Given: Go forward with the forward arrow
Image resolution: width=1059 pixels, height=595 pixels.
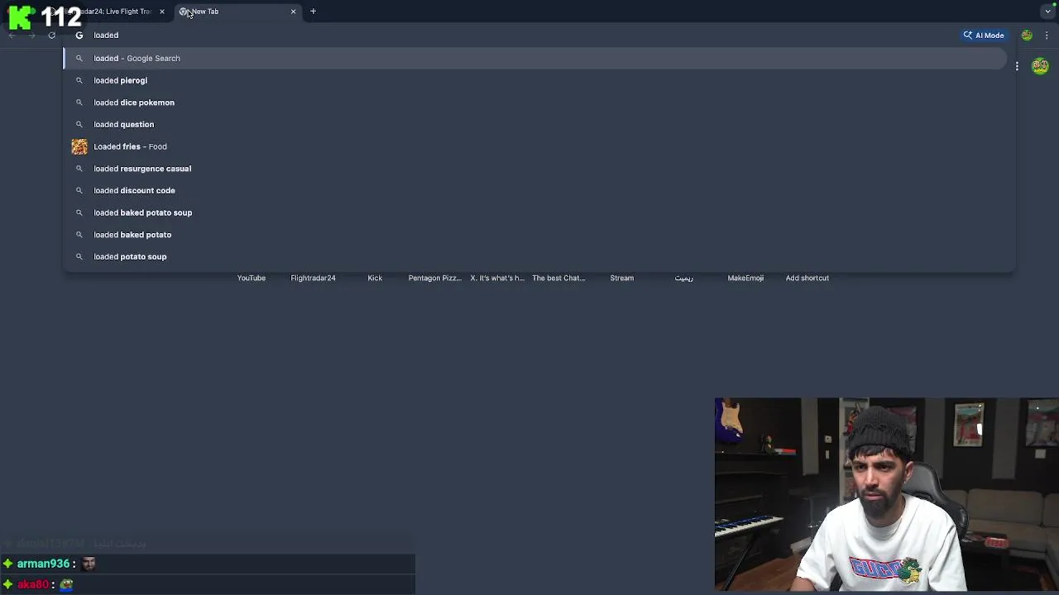Looking at the screenshot, I should [x=31, y=35].
